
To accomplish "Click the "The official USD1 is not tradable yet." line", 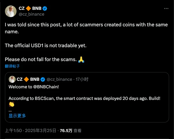I will coord(46,45).
